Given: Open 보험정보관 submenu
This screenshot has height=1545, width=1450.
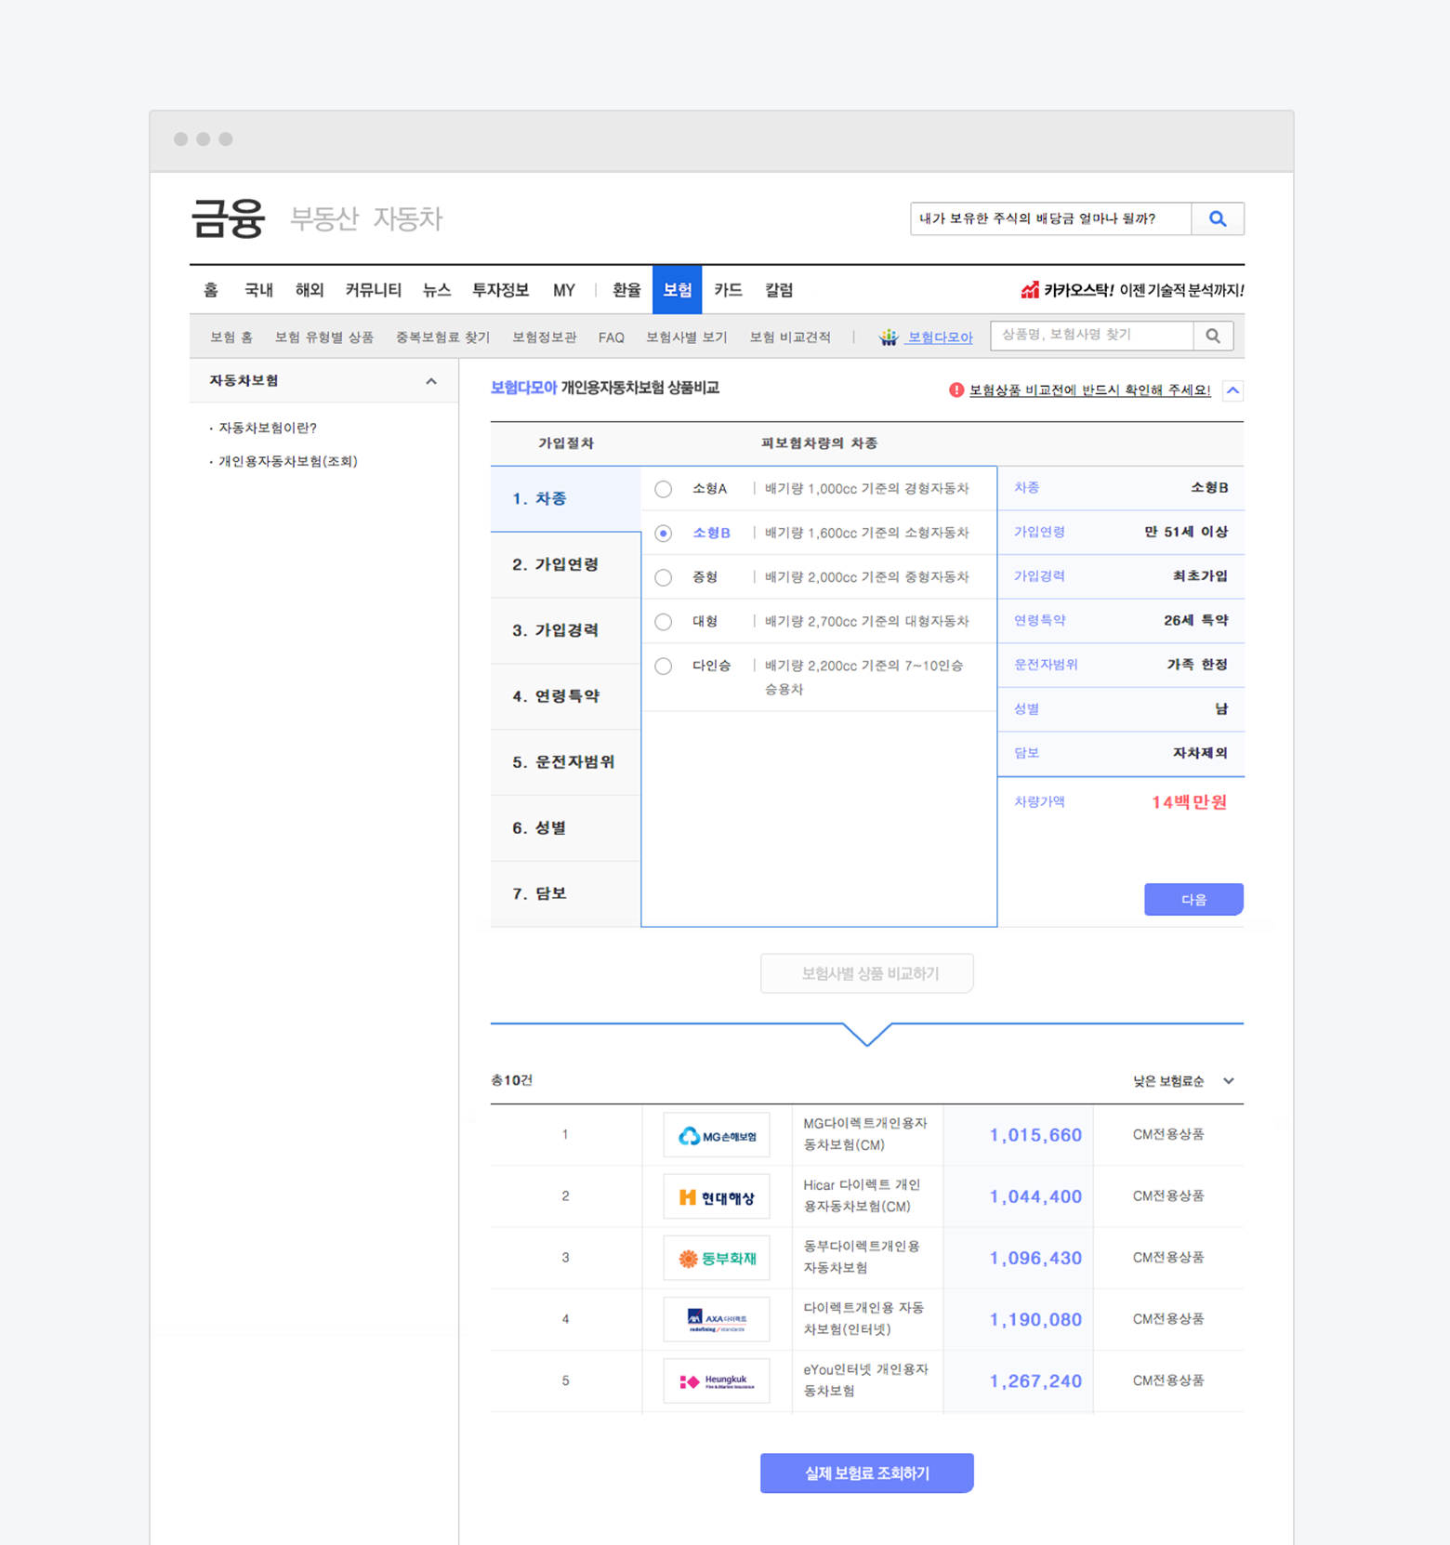Looking at the screenshot, I should click(545, 337).
